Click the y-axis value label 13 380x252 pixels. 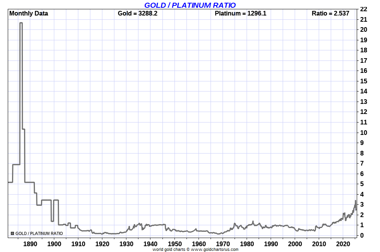364,102
